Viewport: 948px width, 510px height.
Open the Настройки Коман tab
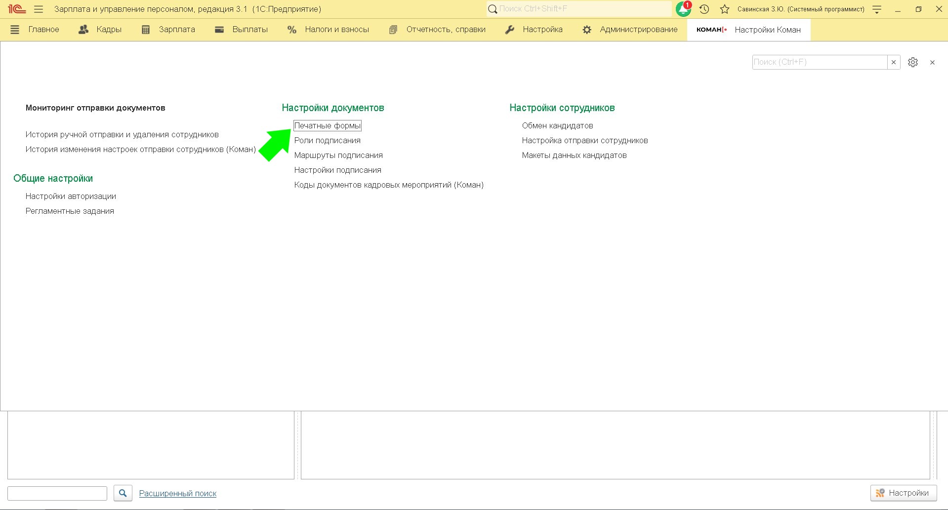748,30
